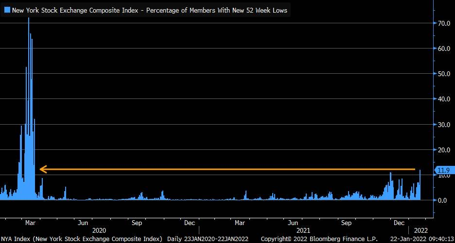Click the 11.9 last value tag
Viewport: 455px width, 243px height.
coord(443,170)
